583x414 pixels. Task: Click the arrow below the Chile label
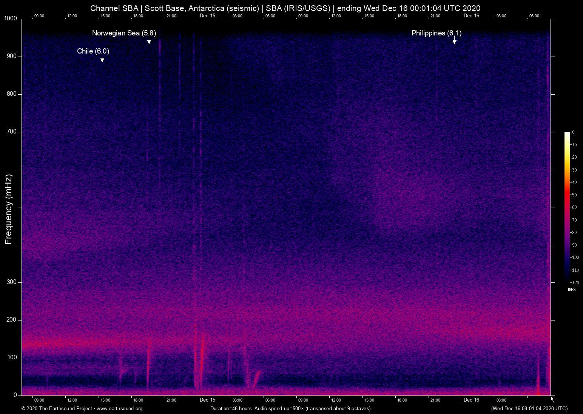point(102,59)
